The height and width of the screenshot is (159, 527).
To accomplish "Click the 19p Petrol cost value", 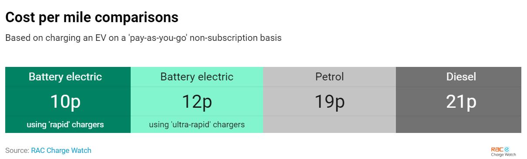I will click(329, 102).
